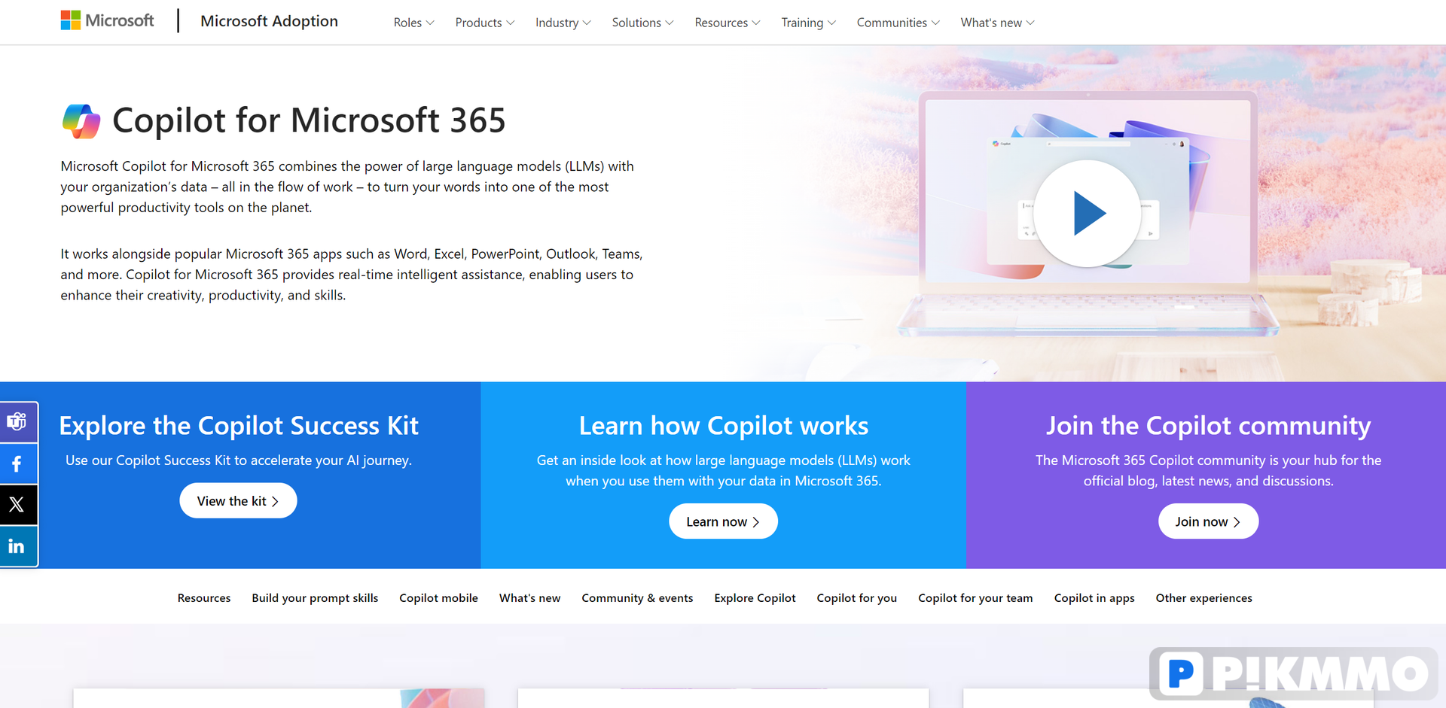The height and width of the screenshot is (708, 1446).
Task: Click the Learn now button
Action: (x=723, y=521)
